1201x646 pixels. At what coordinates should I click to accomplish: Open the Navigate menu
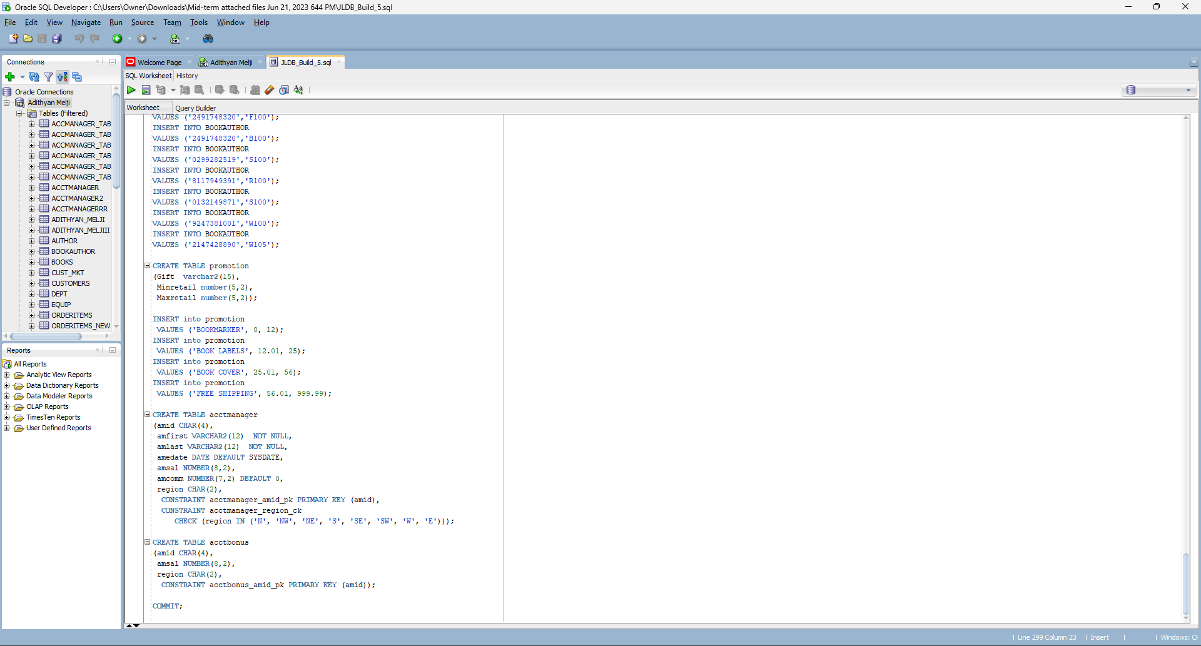coord(86,23)
